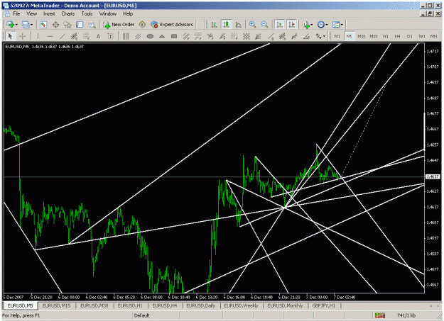Image resolution: width=444 pixels, height=321 pixels.
Task: Open the Profiles icon
Action: (26, 25)
